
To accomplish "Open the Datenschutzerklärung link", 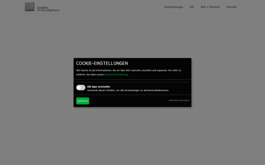I will click(x=116, y=75).
